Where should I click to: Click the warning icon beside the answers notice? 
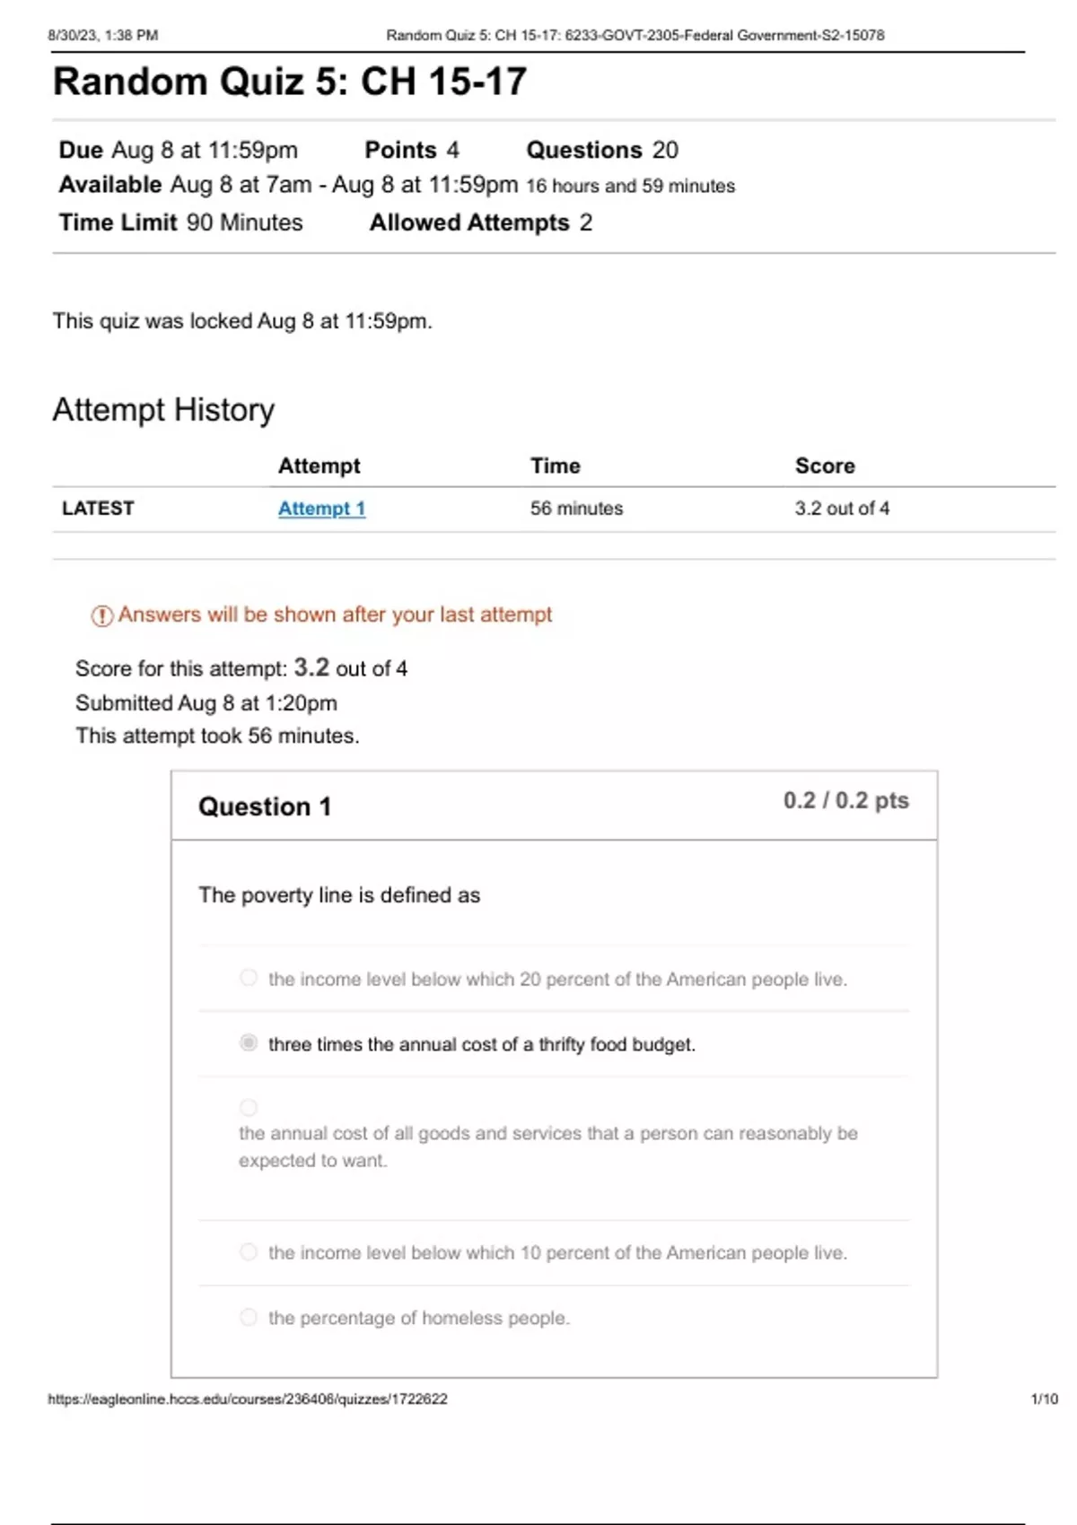[x=101, y=615]
